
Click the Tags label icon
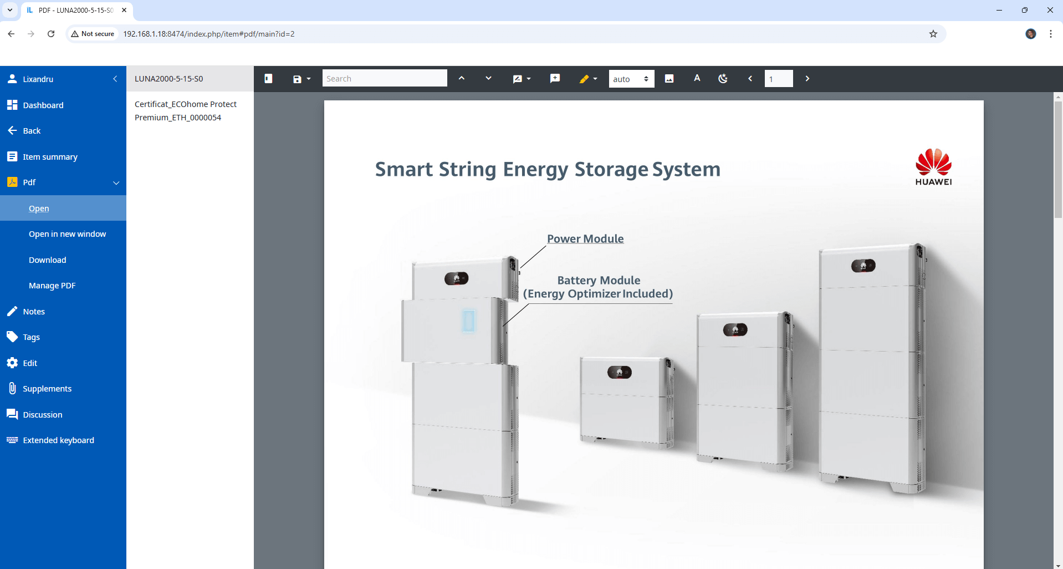pos(12,337)
